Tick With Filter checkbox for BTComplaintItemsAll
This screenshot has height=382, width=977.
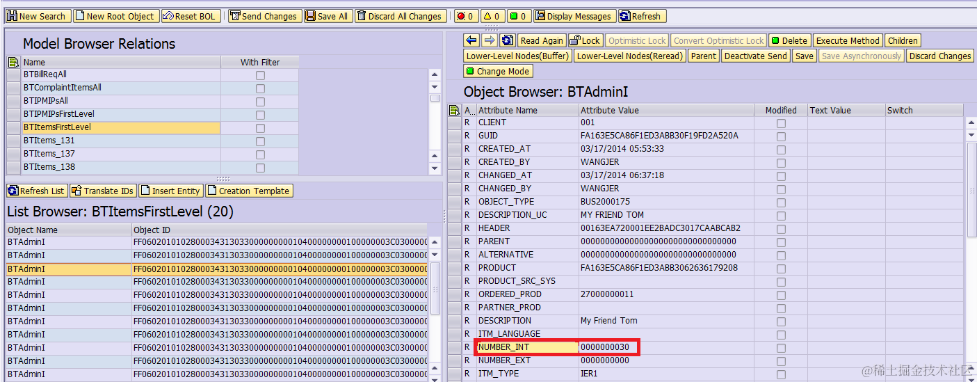260,88
